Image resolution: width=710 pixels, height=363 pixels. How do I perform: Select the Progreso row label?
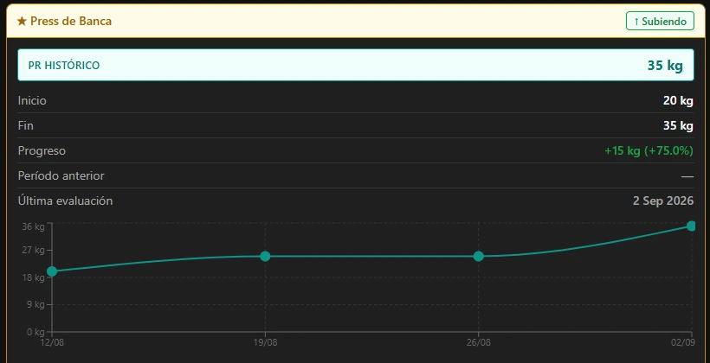(x=42, y=150)
